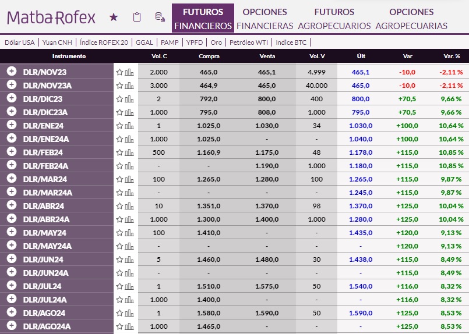Expand the DLR/MAY24 row
Image resolution: width=469 pixels, height=334 pixels.
pos(11,232)
